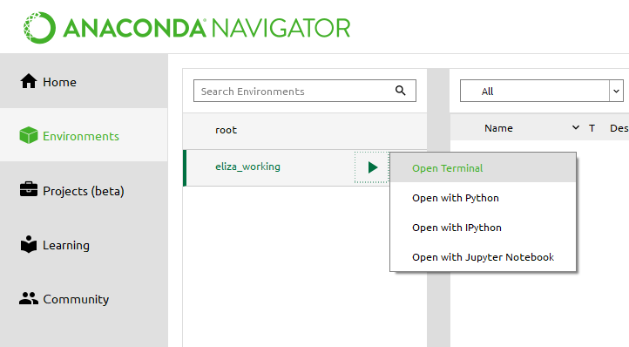Screen dimensions: 629x347
Task: Click the Home house icon
Action: click(x=29, y=81)
